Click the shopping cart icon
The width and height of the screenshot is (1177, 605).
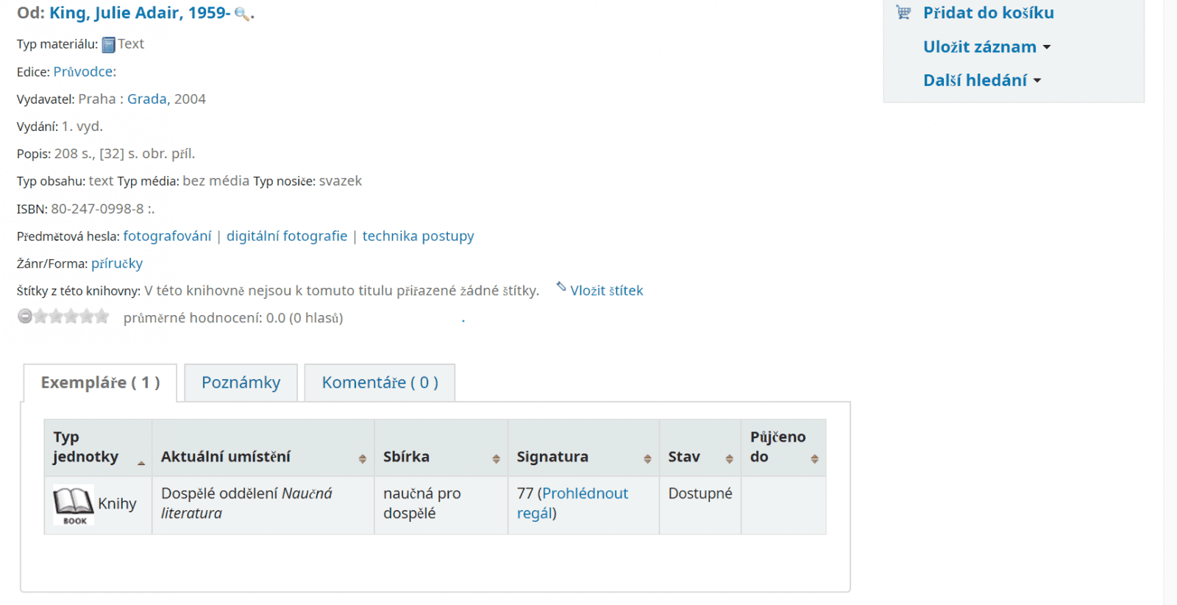903,13
